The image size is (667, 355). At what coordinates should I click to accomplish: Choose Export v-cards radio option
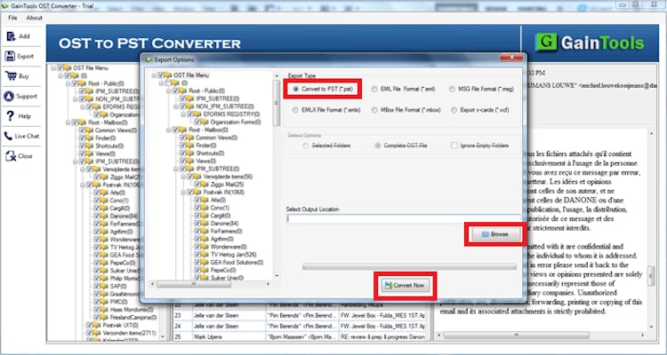pos(454,110)
